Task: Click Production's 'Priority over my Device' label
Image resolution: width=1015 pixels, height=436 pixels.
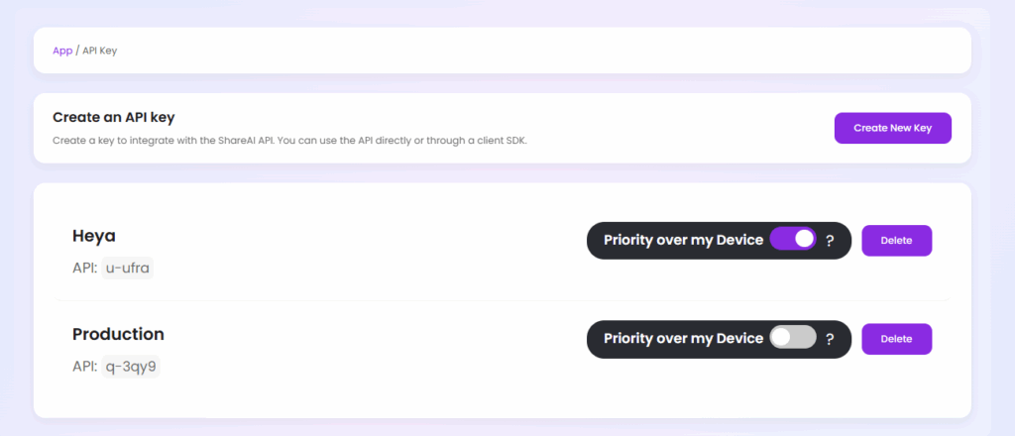Action: pos(683,339)
